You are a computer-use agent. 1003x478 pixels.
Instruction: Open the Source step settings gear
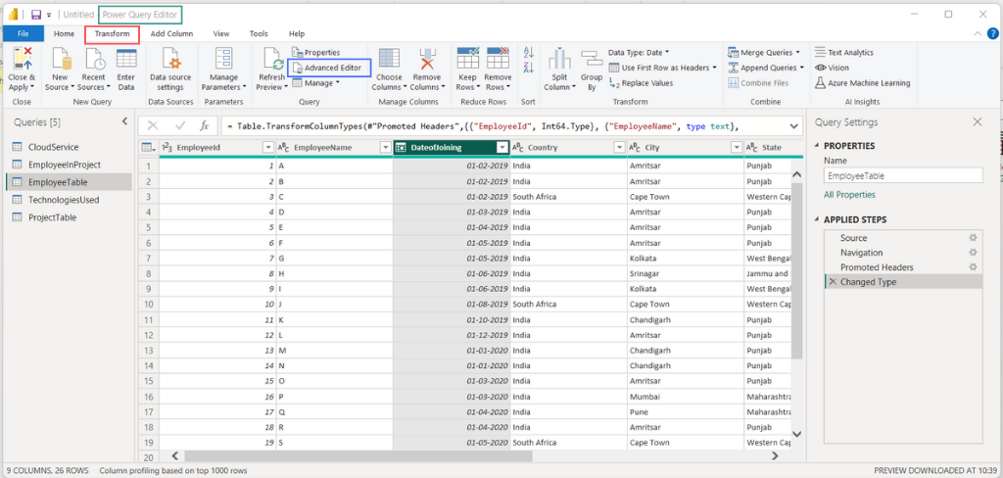(x=973, y=238)
